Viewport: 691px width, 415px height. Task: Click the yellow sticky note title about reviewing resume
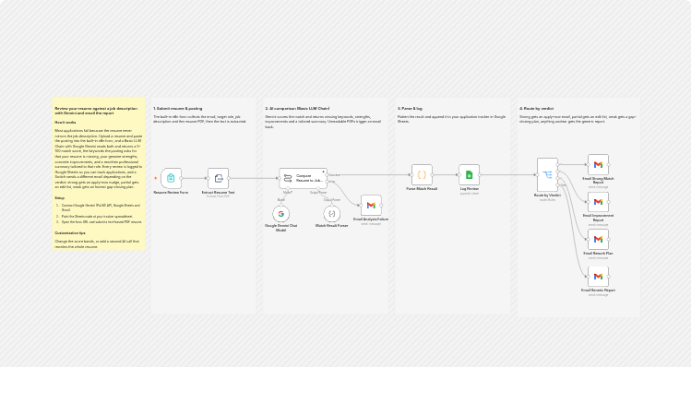96,111
